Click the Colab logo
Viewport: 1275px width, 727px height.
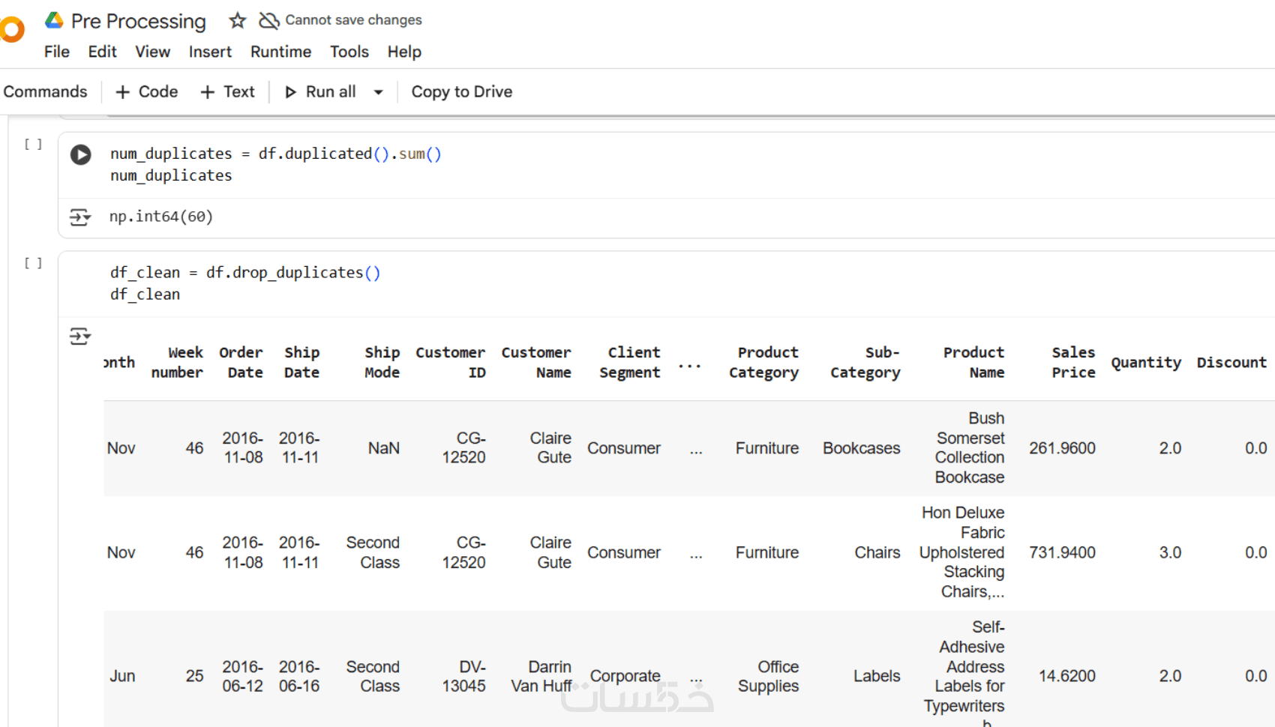pos(12,30)
